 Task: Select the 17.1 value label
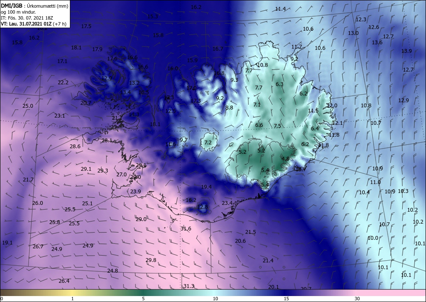(62, 61)
